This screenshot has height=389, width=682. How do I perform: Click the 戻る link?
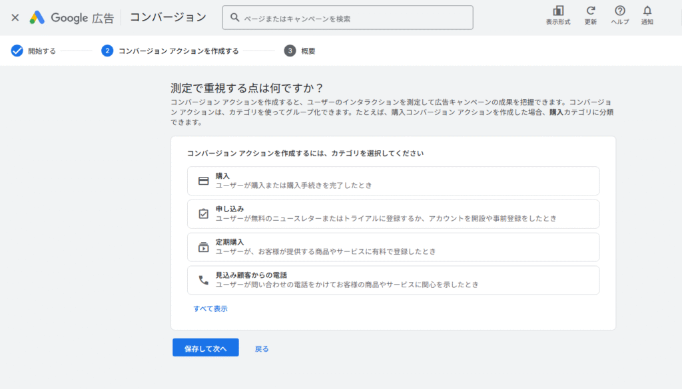click(261, 348)
